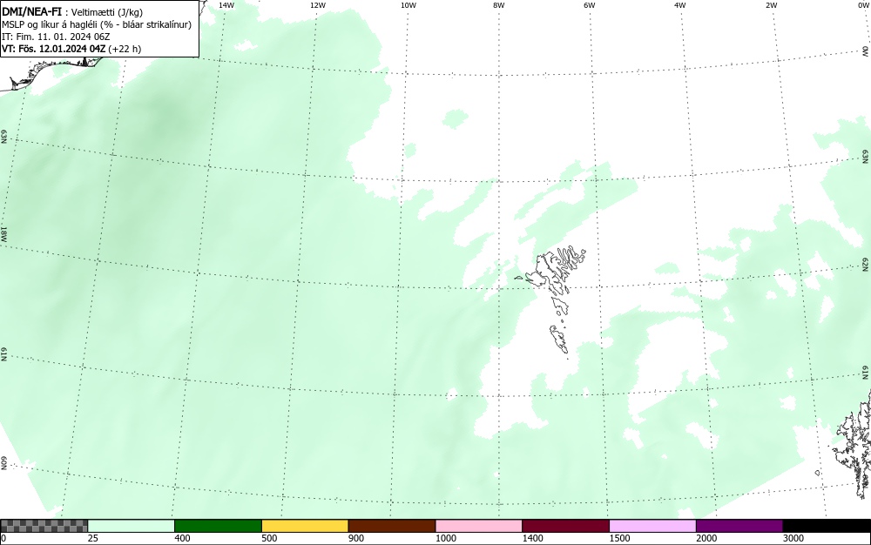This screenshot has width=871, height=545.
Task: Click the '12W' longitude label
Action: [317, 5]
